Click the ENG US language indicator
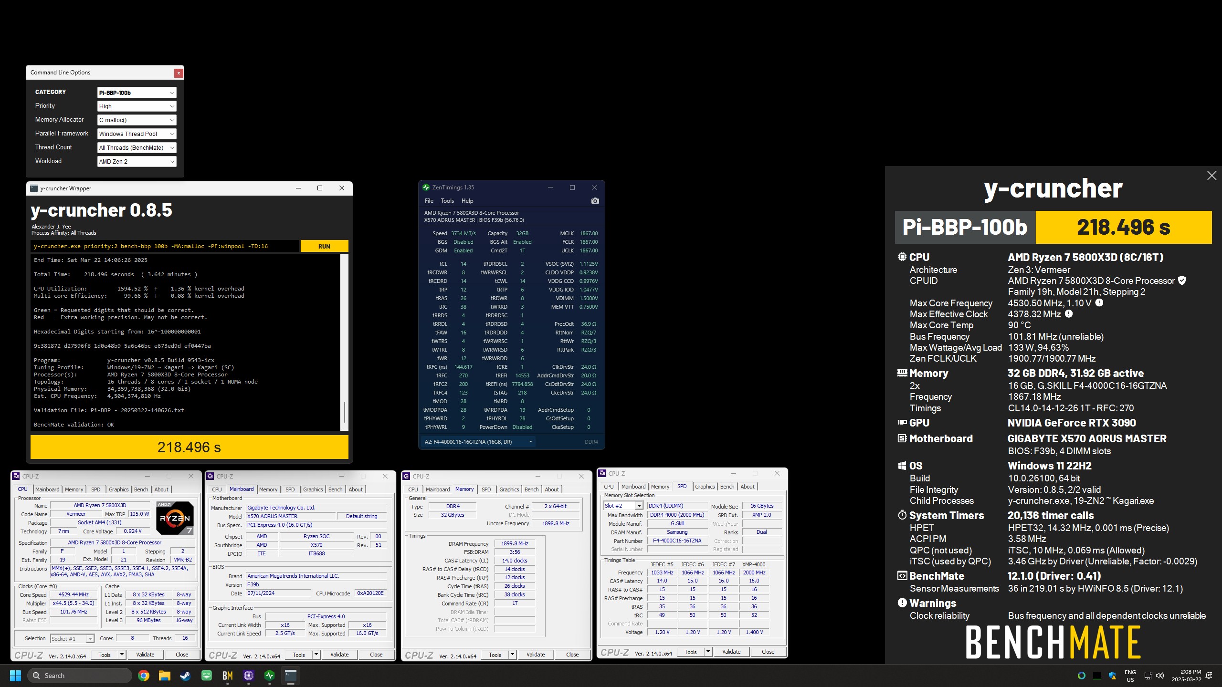 (1130, 676)
